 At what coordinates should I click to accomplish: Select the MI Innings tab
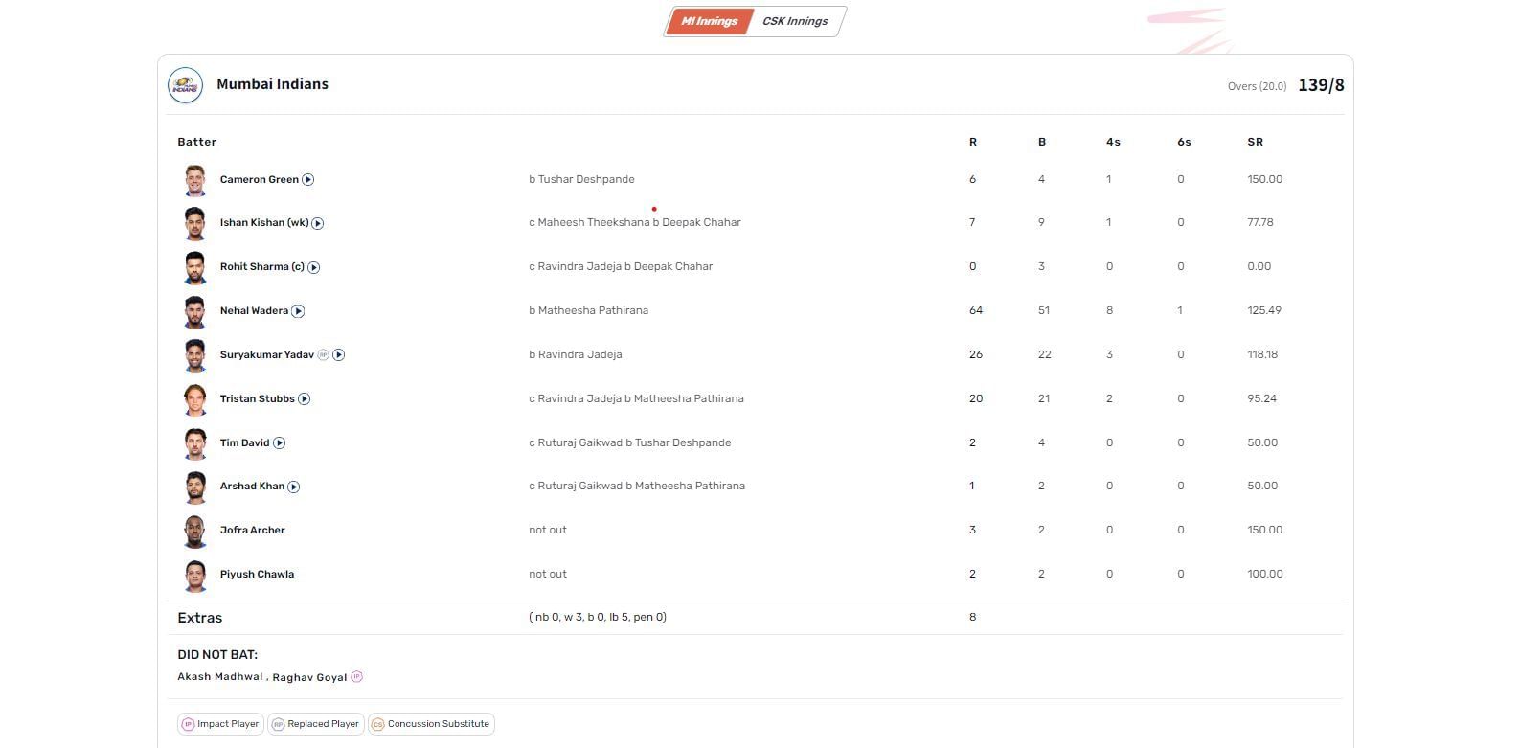tap(709, 21)
